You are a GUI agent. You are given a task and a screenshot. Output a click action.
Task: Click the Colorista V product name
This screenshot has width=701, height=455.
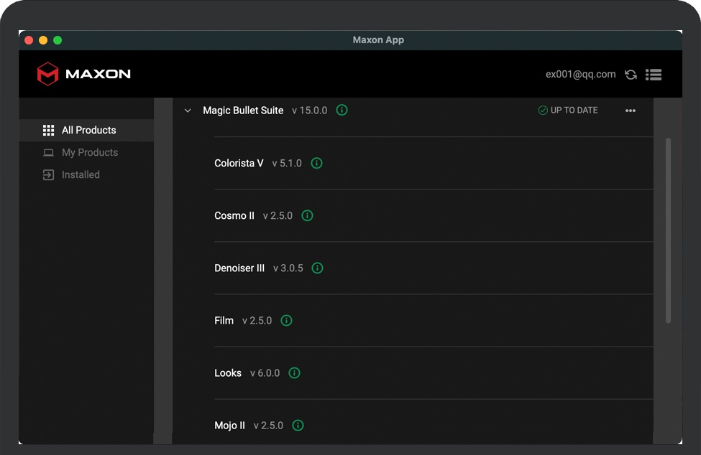239,163
